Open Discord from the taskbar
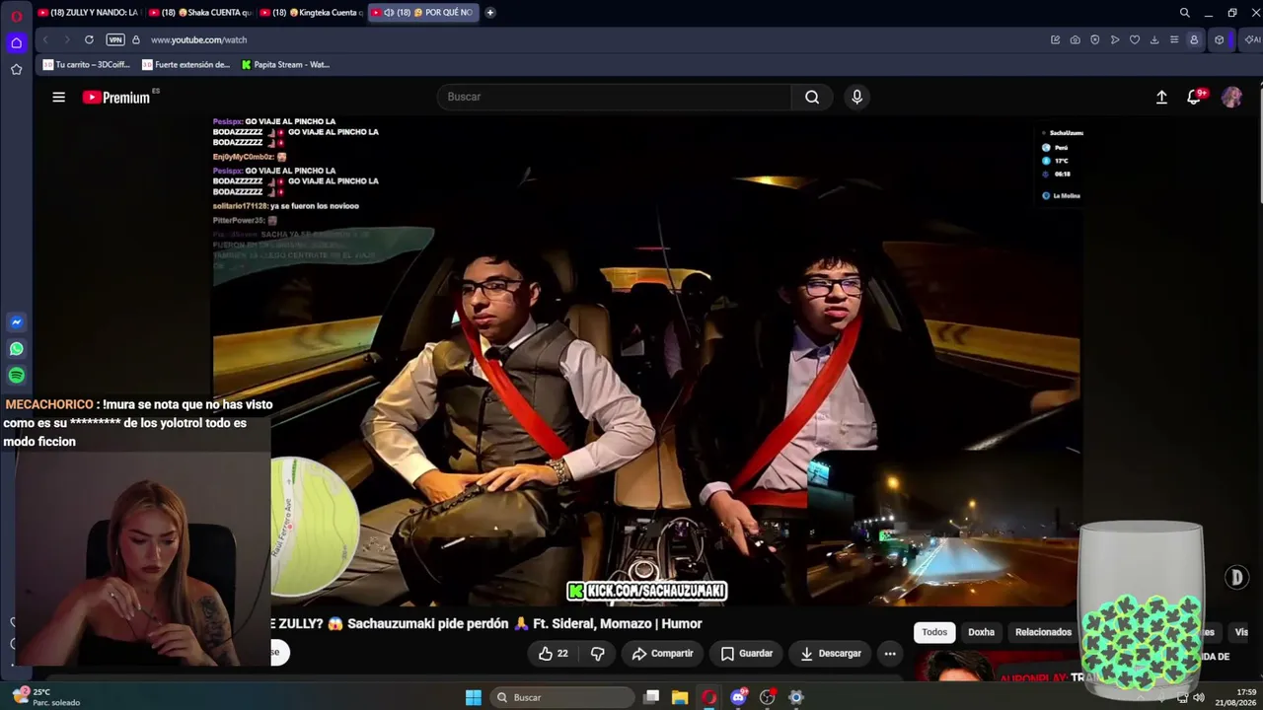This screenshot has width=1263, height=710. tap(738, 697)
